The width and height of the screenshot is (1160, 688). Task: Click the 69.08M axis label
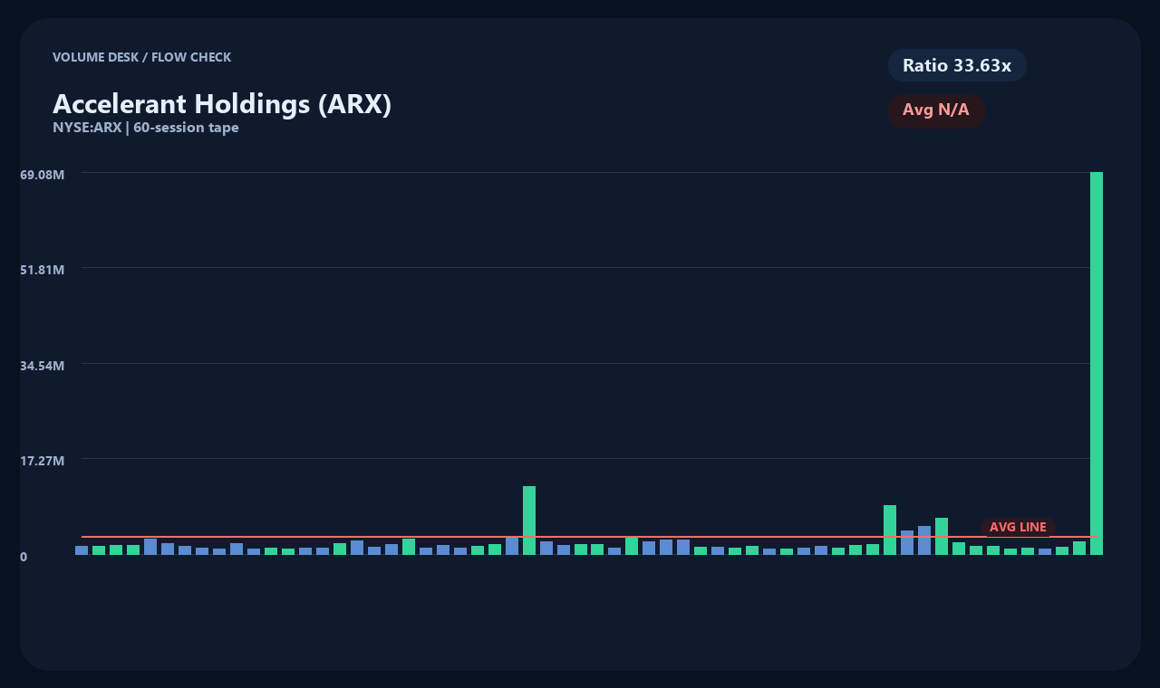(x=43, y=174)
